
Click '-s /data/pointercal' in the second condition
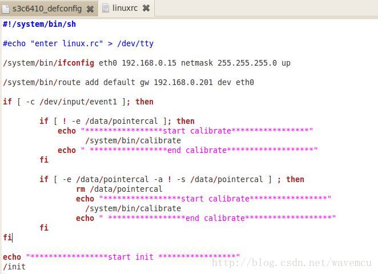coord(220,179)
